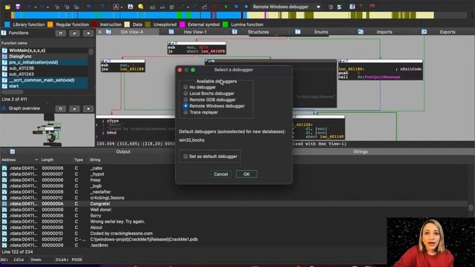Click the Enums tab icon
This screenshot has height=267, width=475.
pyautogui.click(x=298, y=32)
